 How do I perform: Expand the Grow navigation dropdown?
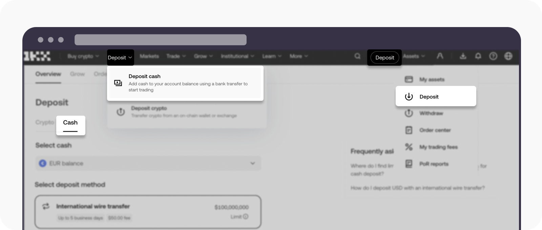(x=203, y=56)
